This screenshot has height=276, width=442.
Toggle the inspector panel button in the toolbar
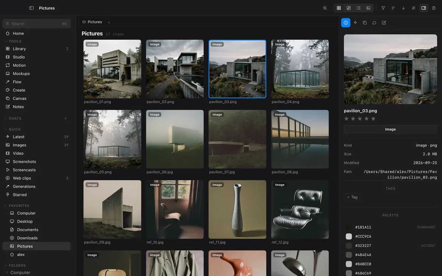coord(424,8)
